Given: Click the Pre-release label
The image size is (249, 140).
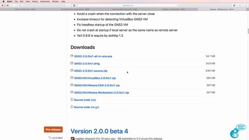Looking at the screenshot, I should pos(53,129).
